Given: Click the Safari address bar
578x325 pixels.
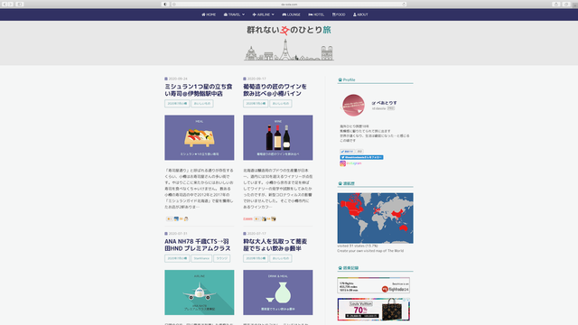Looking at the screenshot, I should 289,4.
